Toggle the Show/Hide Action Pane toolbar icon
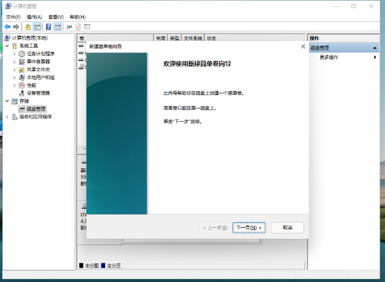Screen dimensions: 385x282 coord(58,27)
